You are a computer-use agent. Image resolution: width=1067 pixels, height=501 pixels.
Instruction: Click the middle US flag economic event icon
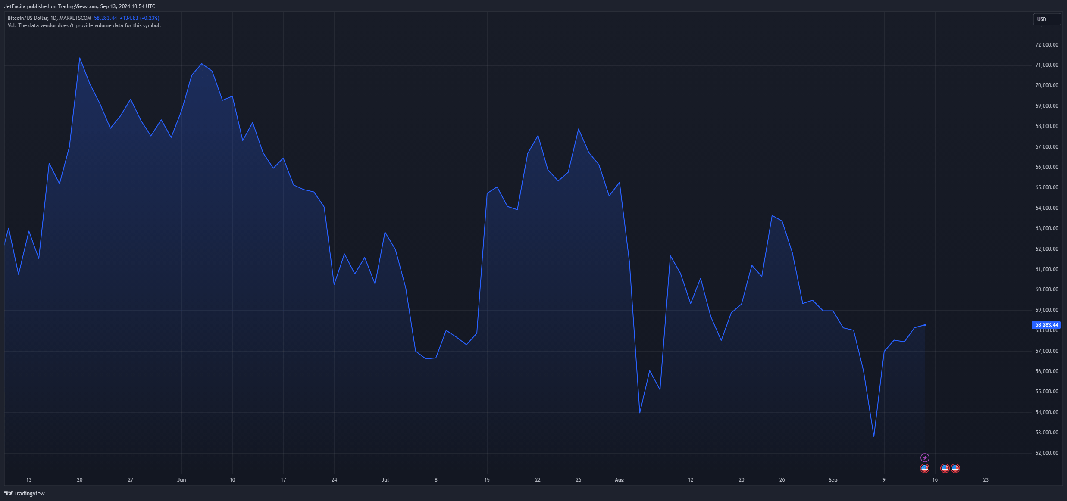pos(945,468)
